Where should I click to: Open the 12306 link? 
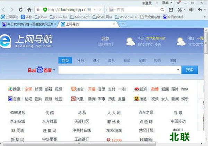[x=114, y=140]
